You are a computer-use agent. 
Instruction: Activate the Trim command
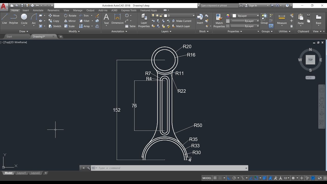click(x=84, y=16)
